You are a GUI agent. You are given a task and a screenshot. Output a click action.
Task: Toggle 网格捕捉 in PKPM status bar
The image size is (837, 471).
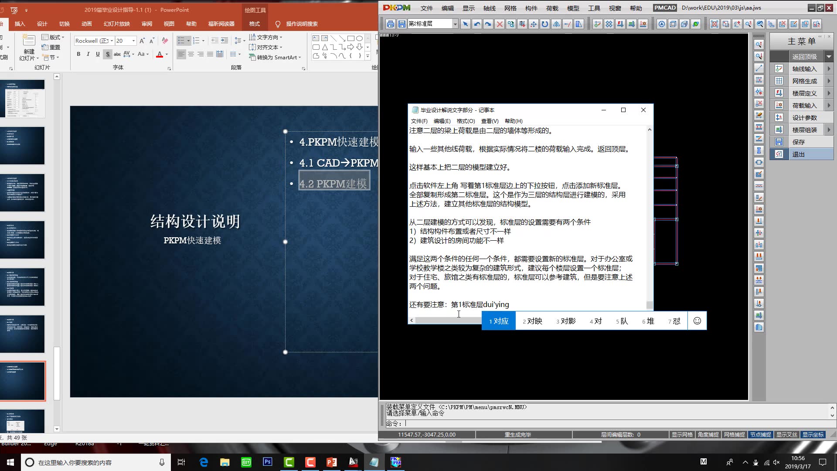[734, 435]
